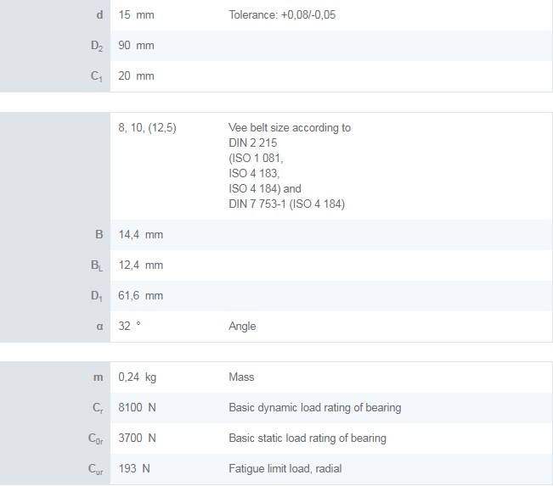Select the value '3700 N'
This screenshot has height=486, width=553.
click(x=138, y=439)
